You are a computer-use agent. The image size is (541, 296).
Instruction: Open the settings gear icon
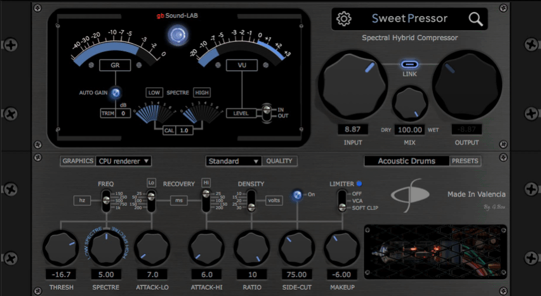coord(344,19)
